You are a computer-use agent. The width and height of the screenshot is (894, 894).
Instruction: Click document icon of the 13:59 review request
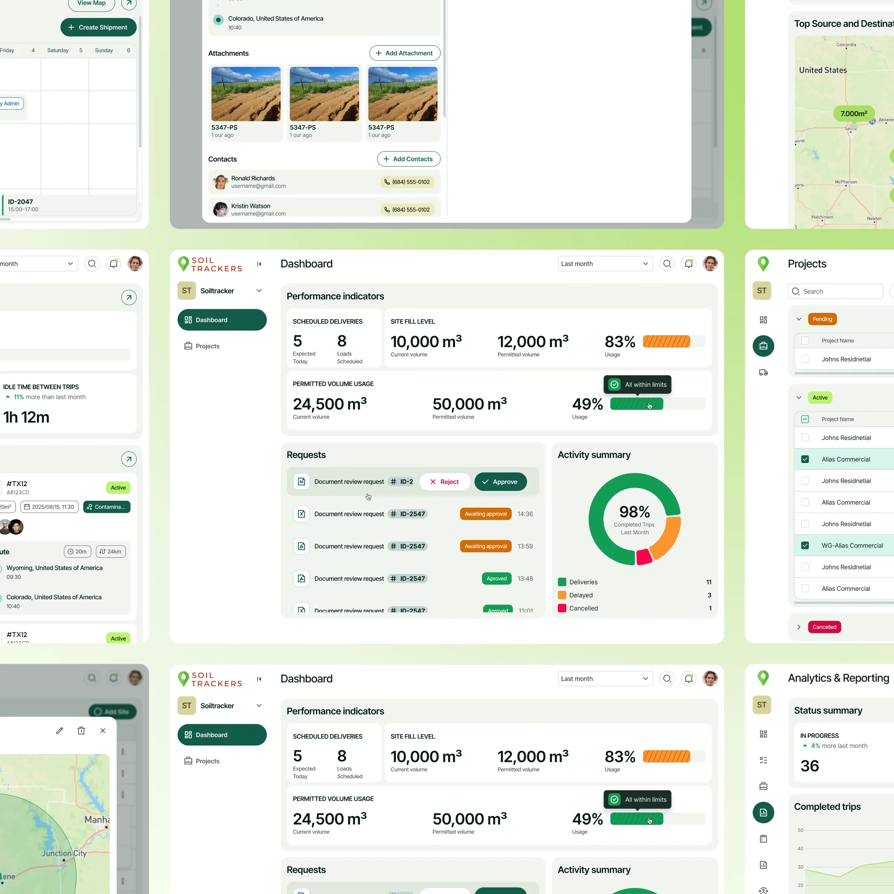point(301,546)
